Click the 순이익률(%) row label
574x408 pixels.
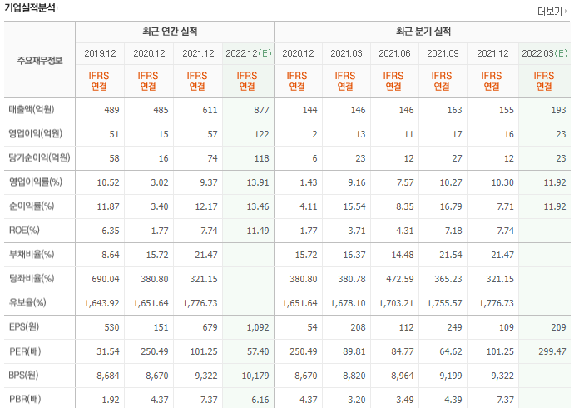(32, 206)
